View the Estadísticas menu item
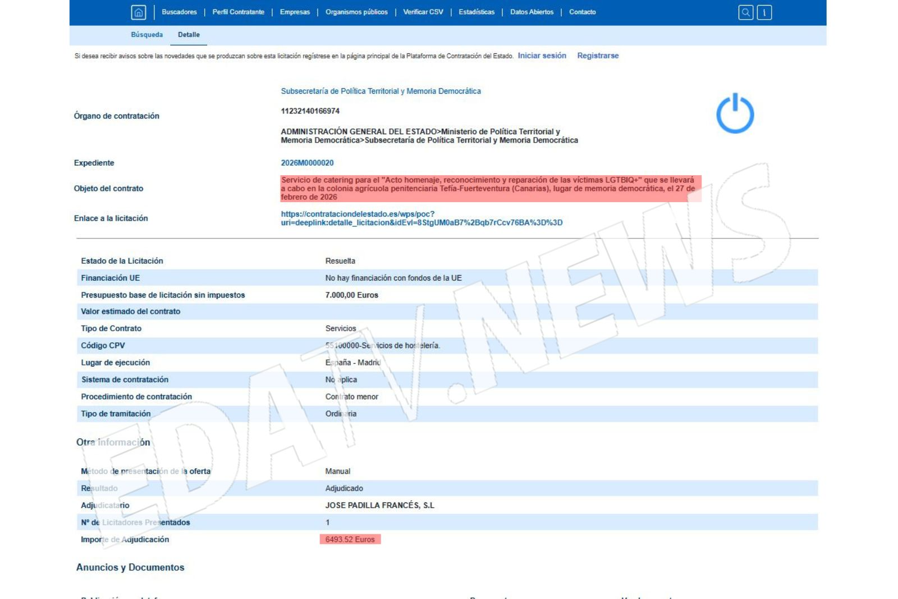Viewport: 898px width, 599px height. pyautogui.click(x=477, y=12)
